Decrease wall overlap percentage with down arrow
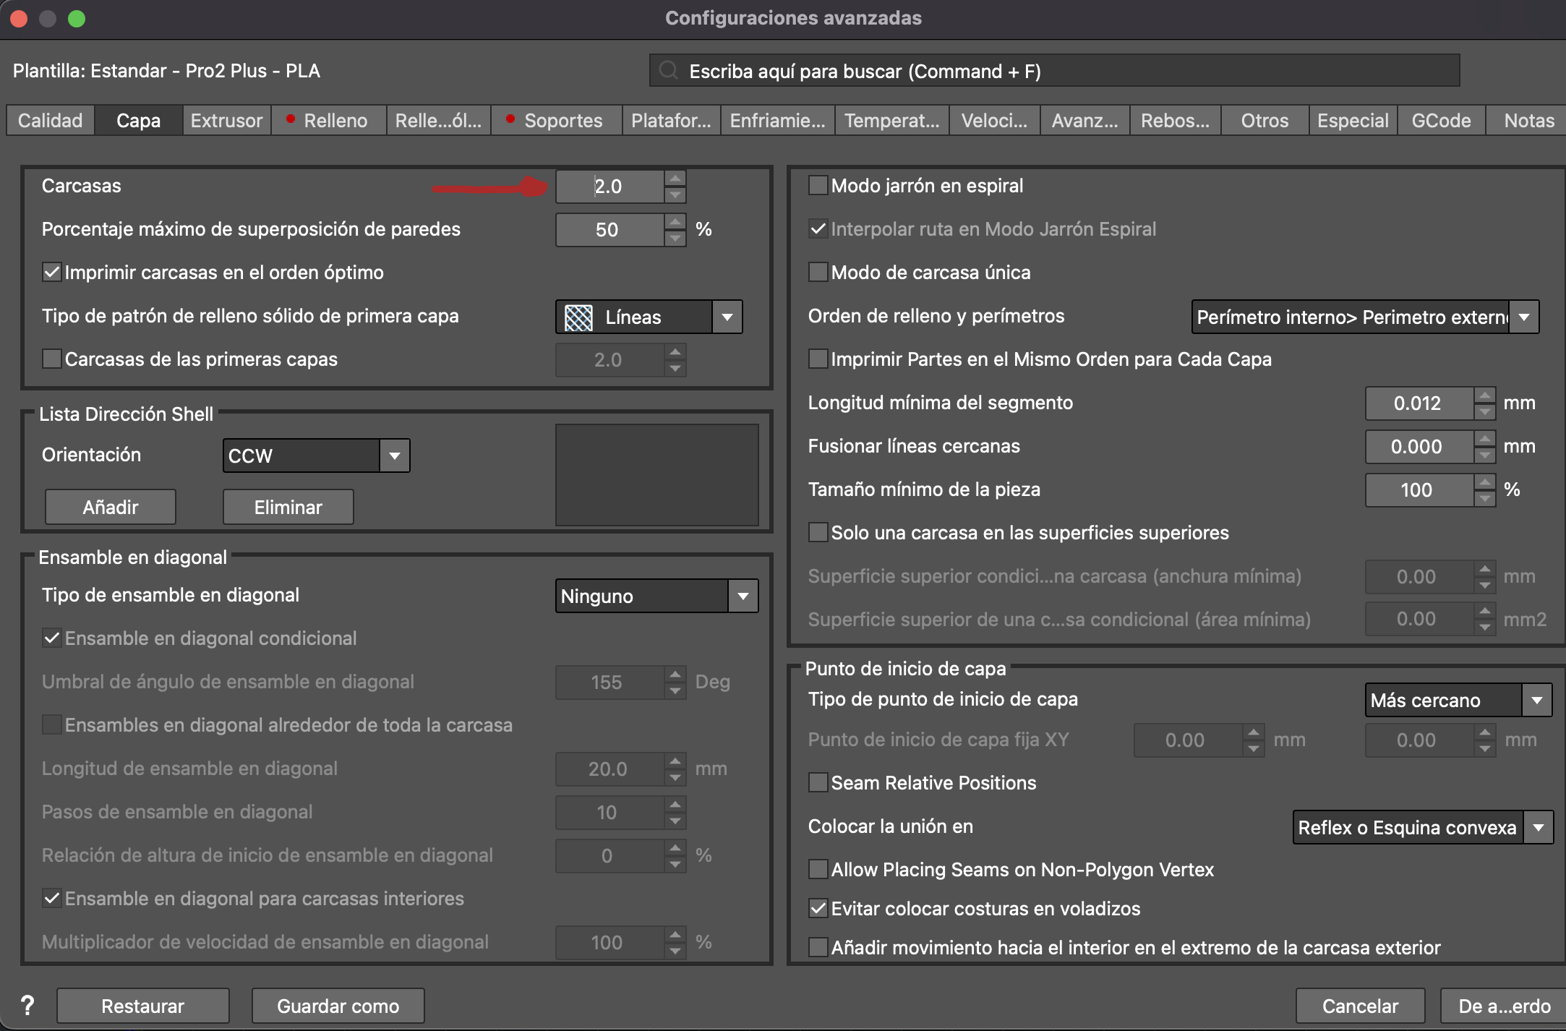This screenshot has height=1031, width=1566. [x=675, y=238]
